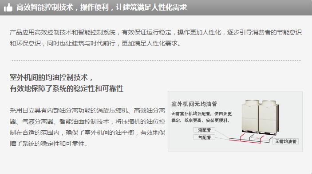This screenshot has height=174, width=312.
Task: Click the line starting 采用日立具有内部油分离功能
Action: click(87, 110)
